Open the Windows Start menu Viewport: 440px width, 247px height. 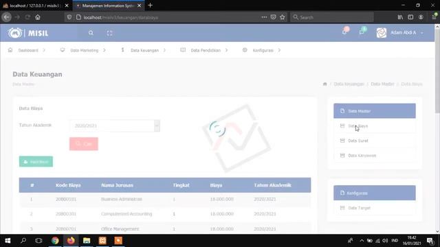coord(8,241)
